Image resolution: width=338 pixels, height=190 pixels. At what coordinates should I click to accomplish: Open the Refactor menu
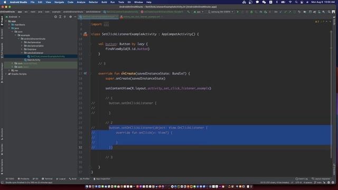click(x=93, y=2)
